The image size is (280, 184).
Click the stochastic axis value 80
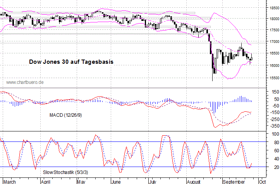click(277, 143)
